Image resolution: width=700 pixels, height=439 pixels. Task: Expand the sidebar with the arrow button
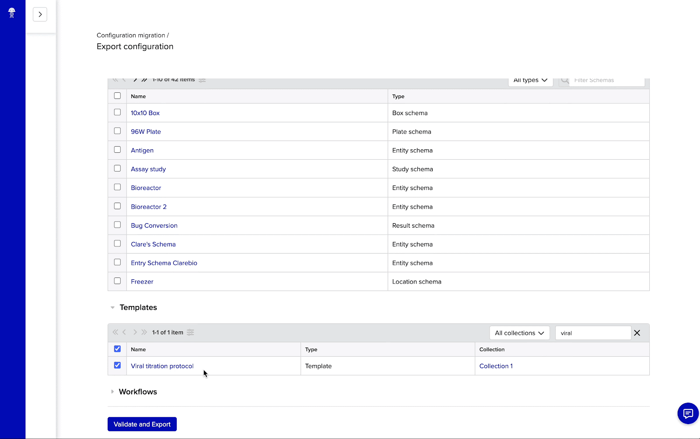(40, 14)
